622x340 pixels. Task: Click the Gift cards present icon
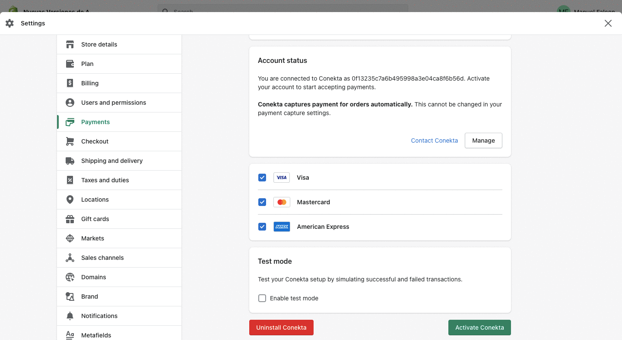tap(70, 219)
